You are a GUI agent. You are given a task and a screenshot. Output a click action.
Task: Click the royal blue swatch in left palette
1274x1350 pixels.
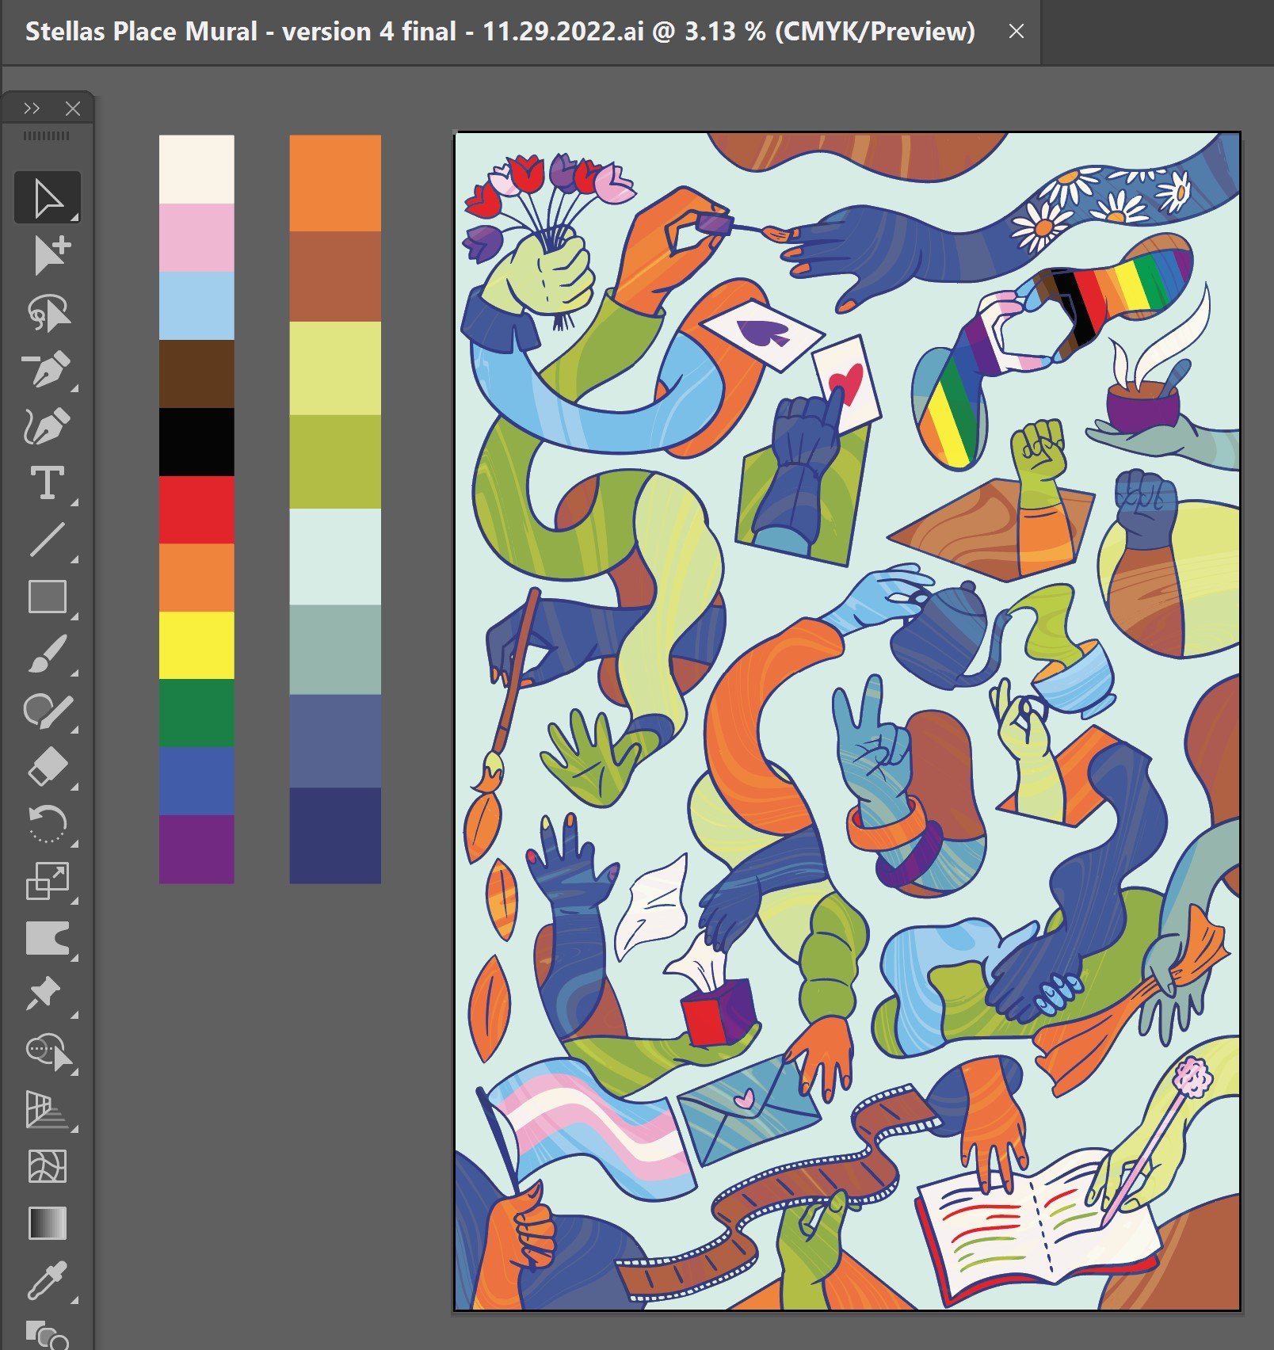pyautogui.click(x=196, y=781)
